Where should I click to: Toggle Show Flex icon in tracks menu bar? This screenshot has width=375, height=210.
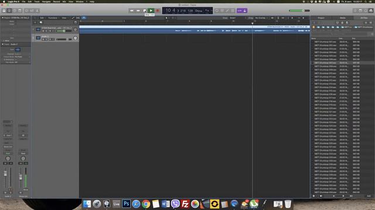click(78, 18)
